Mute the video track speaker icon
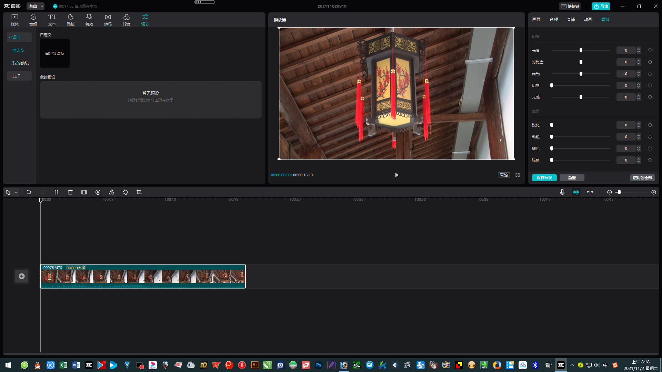 (22, 276)
